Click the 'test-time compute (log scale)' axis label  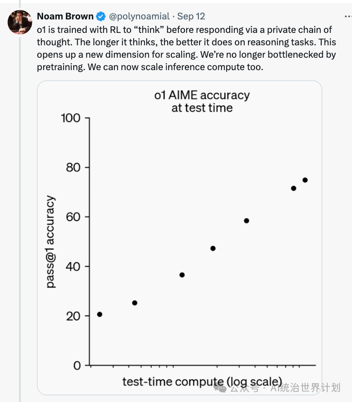202,381
